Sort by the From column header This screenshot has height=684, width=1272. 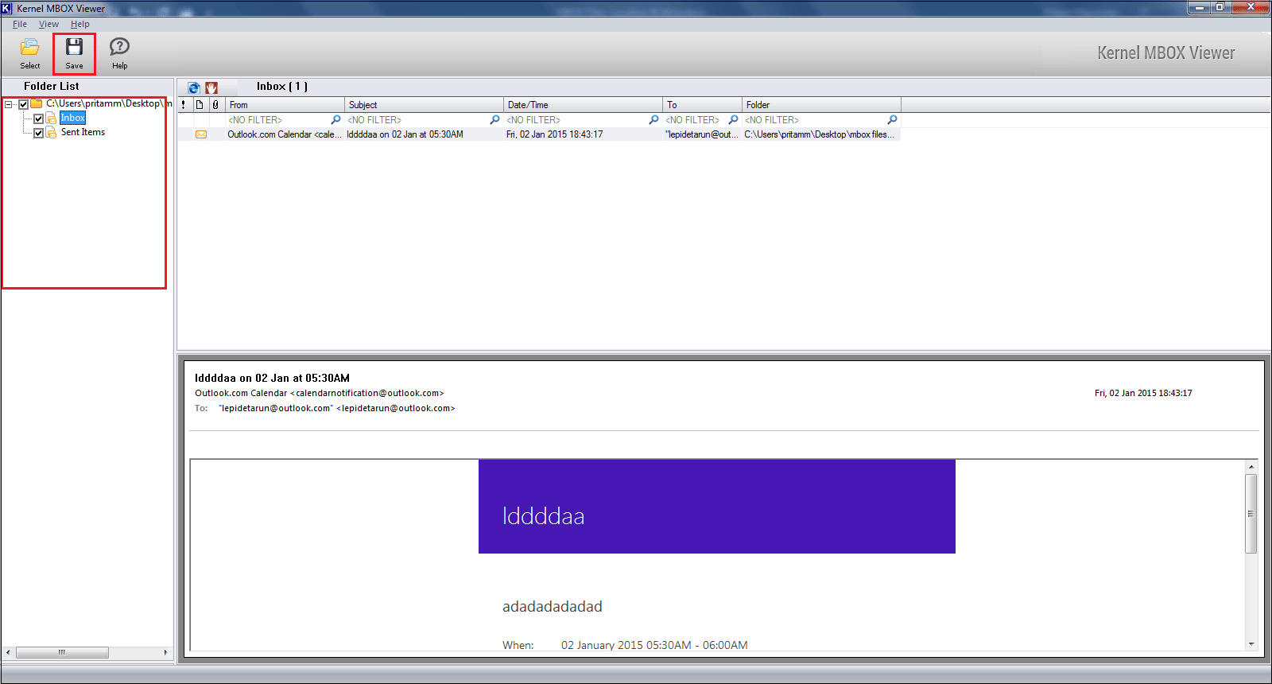285,104
